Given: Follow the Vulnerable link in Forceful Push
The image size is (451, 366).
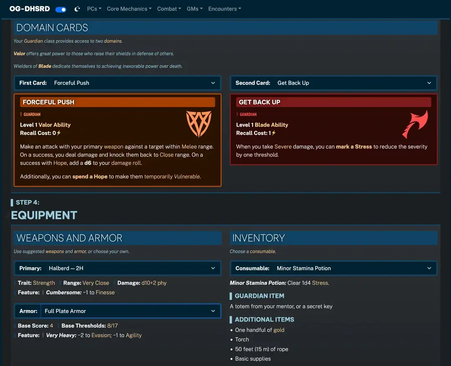Looking at the screenshot, I should point(187,176).
